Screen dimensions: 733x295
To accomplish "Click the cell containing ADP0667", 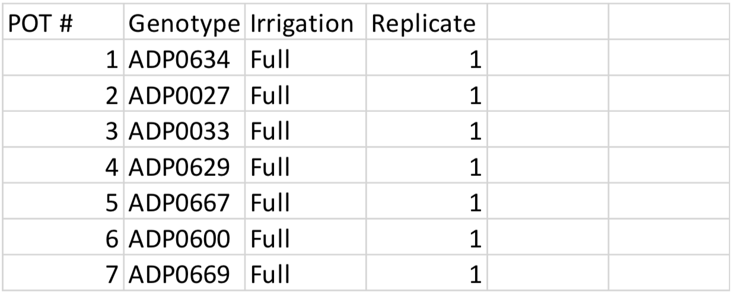I will click(185, 203).
